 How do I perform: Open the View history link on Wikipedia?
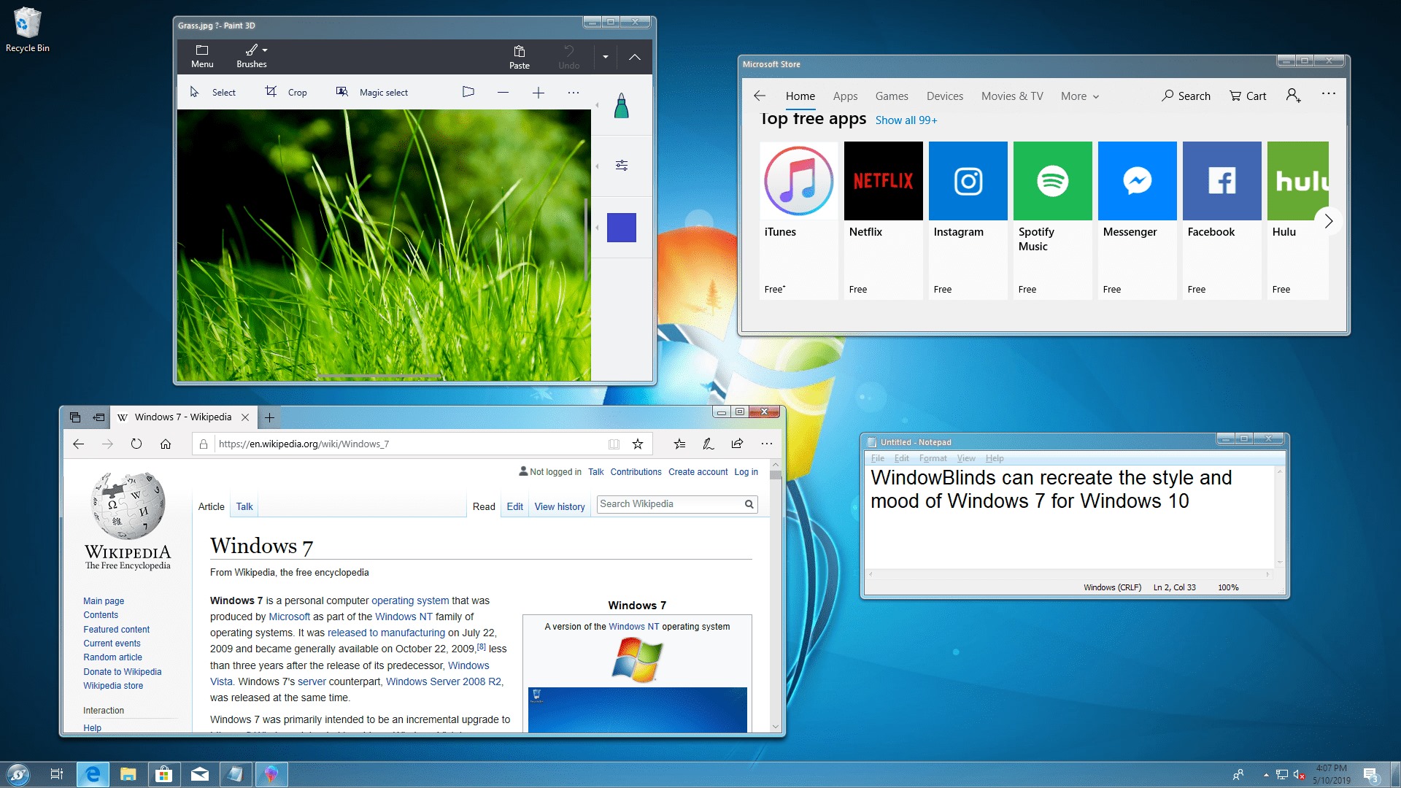(x=560, y=506)
